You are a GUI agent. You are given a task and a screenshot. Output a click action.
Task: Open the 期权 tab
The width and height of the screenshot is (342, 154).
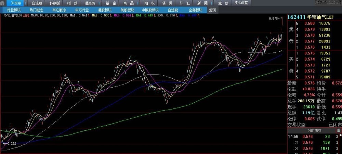click(x=150, y=3)
